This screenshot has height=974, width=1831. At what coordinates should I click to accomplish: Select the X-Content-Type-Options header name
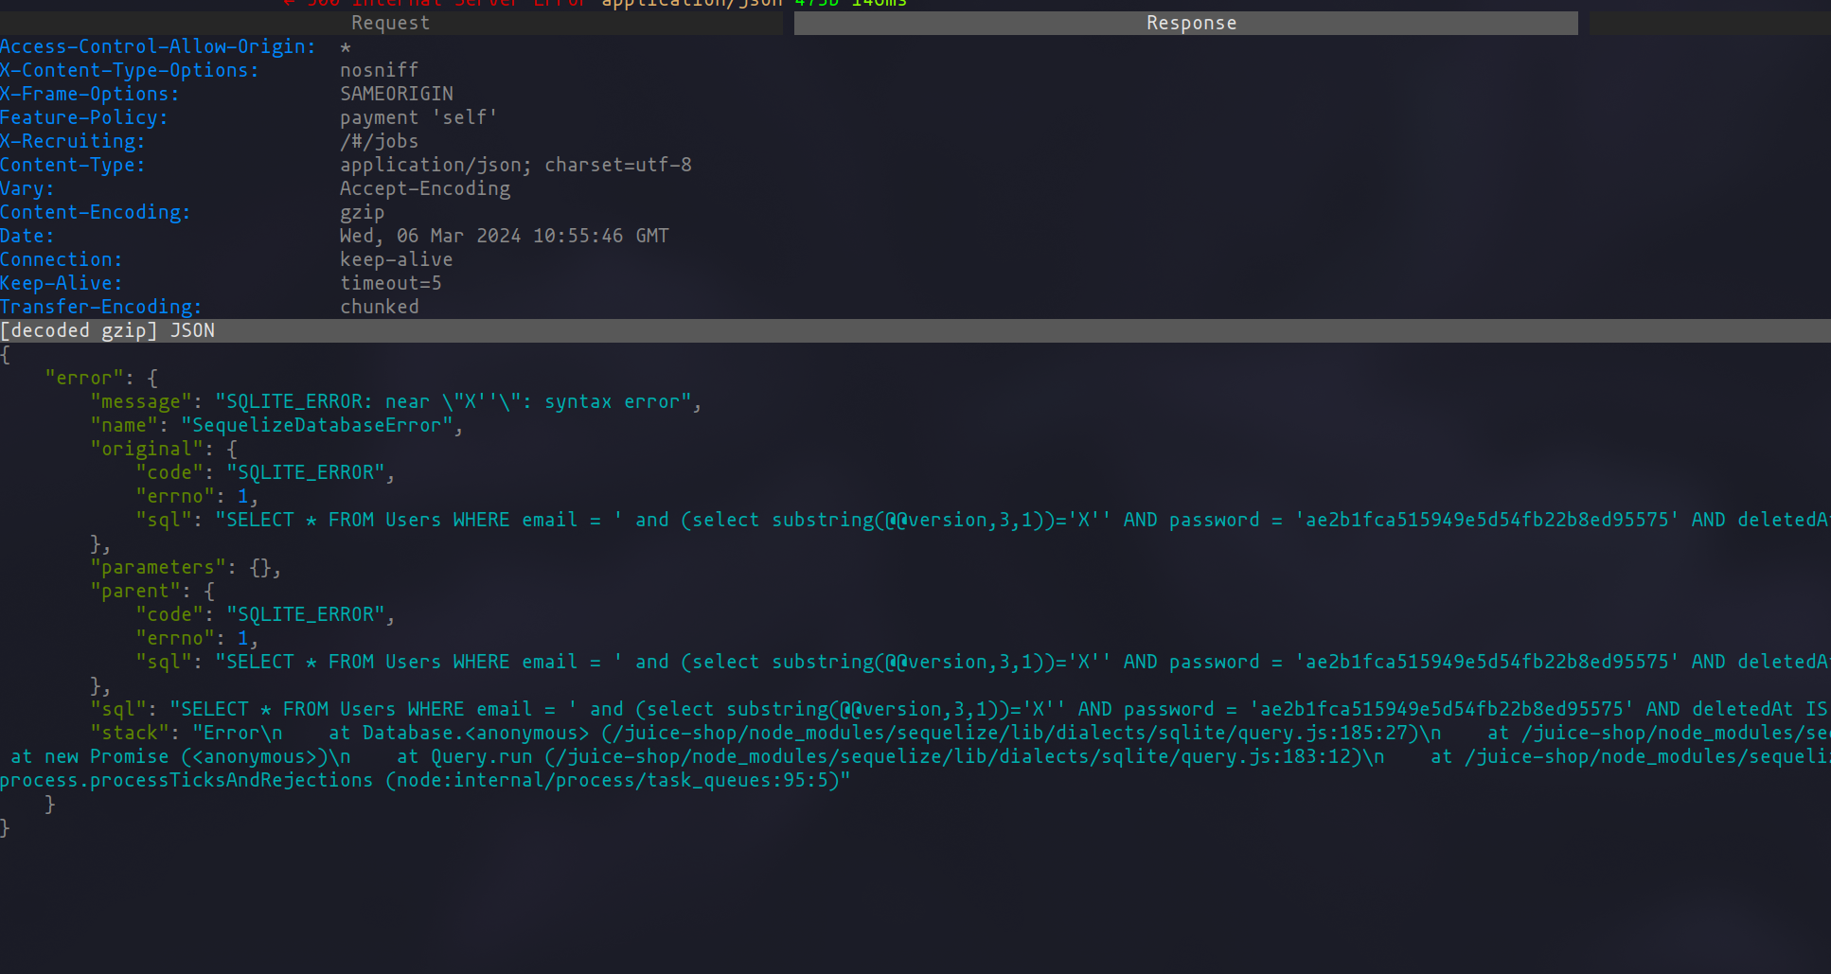pyautogui.click(x=129, y=70)
